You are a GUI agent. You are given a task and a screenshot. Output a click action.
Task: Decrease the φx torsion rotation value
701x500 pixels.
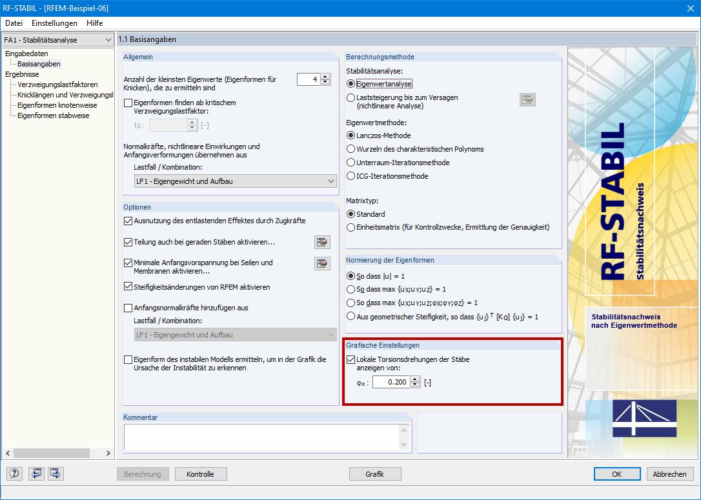click(x=415, y=385)
